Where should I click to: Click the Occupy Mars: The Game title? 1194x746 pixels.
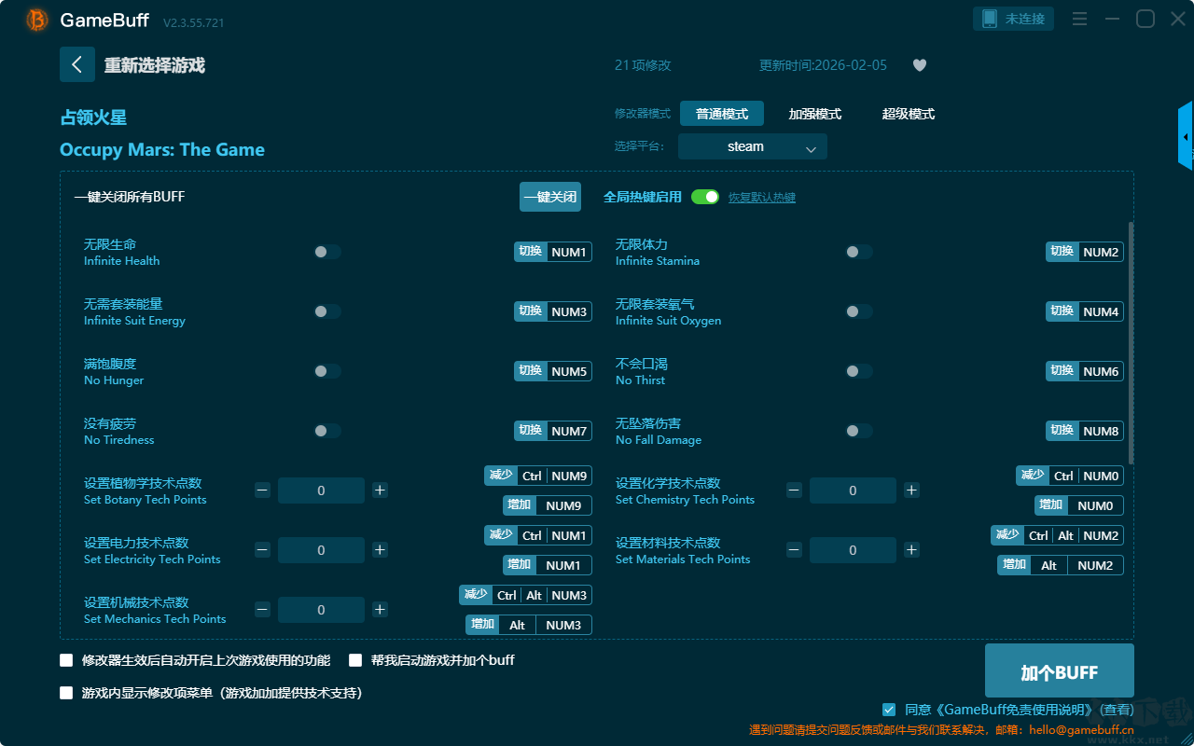click(162, 150)
